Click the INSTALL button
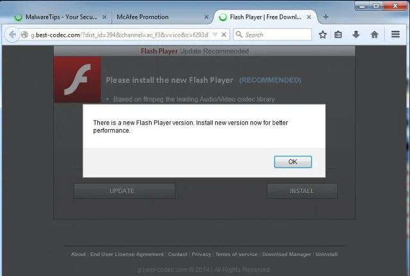The width and height of the screenshot is (410, 276). 302,191
